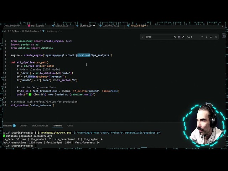The width and height of the screenshot is (228, 171).
Task: Click "etl_pipeline('sales_data.csv')" on line 19
Action: (32, 105)
